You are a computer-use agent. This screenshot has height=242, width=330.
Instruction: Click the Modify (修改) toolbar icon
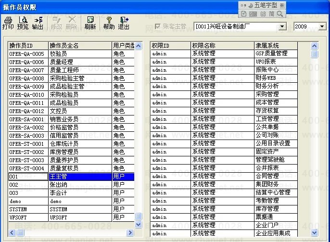click(57, 23)
